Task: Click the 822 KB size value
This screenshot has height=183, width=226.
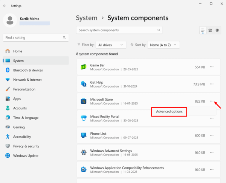Action: (200, 101)
